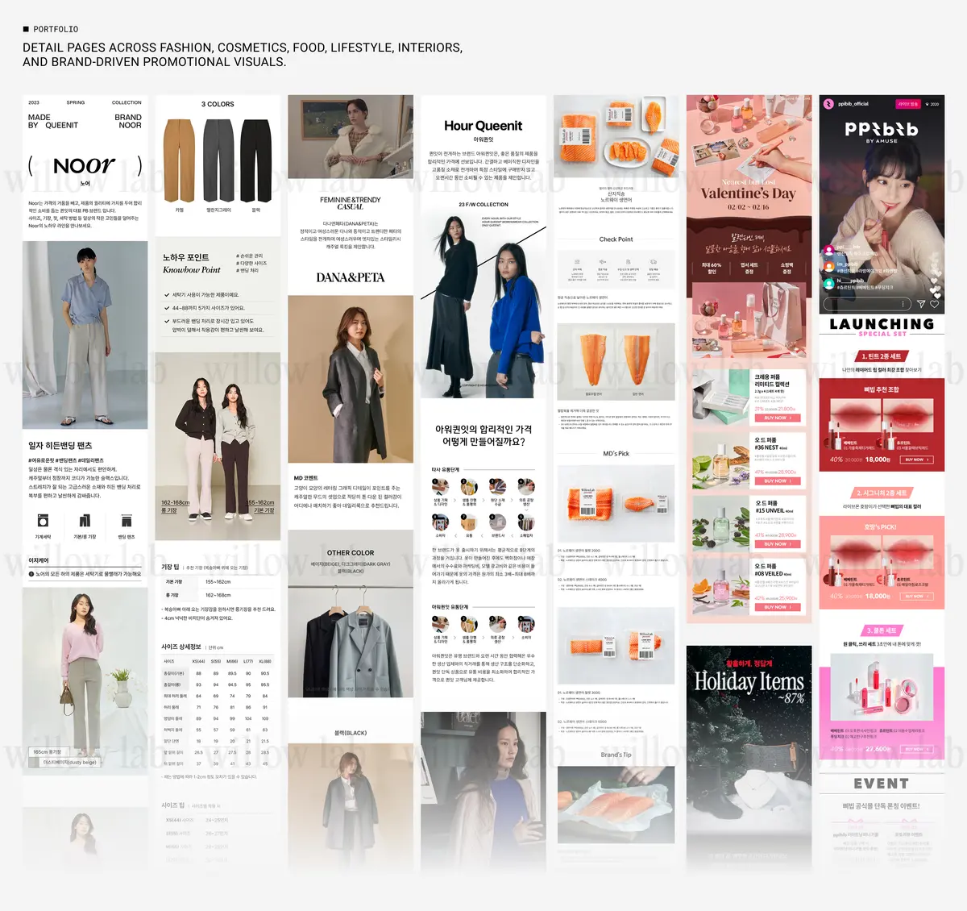Click the model photo in blue shirt and gray pants
Screen dimensions: 967x911
[x=85, y=335]
